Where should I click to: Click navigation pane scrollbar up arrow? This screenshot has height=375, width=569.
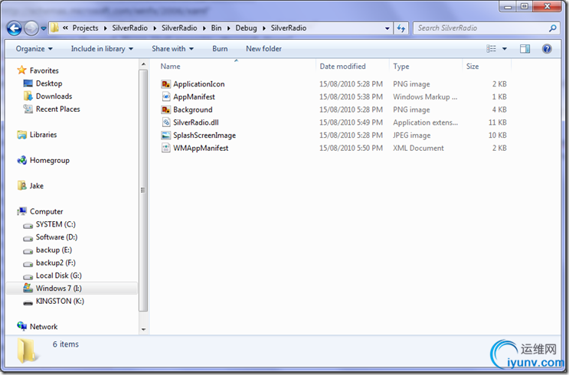tap(143, 64)
